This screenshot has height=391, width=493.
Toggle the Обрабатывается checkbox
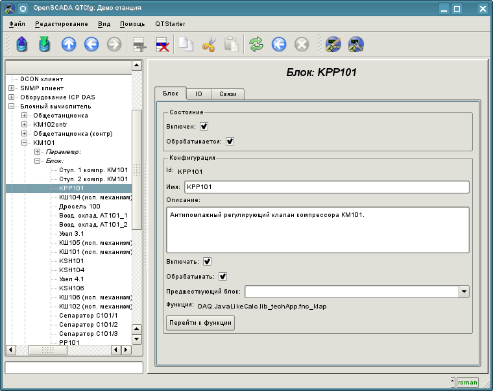230,141
